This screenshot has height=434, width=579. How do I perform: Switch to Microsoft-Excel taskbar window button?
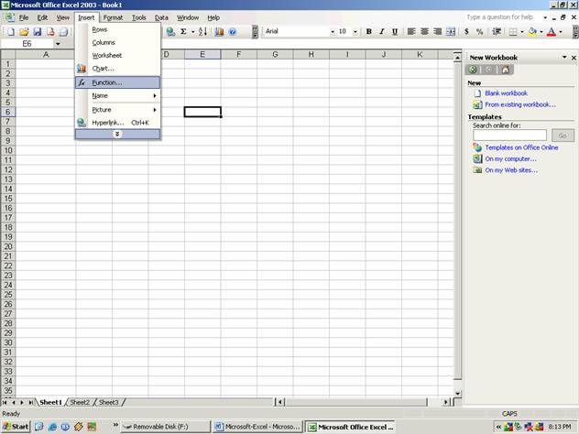coord(257,427)
